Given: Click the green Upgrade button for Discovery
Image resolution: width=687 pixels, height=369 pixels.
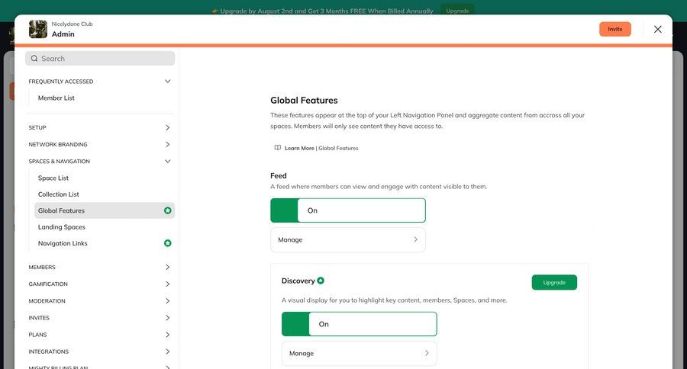Looking at the screenshot, I should coord(554,282).
